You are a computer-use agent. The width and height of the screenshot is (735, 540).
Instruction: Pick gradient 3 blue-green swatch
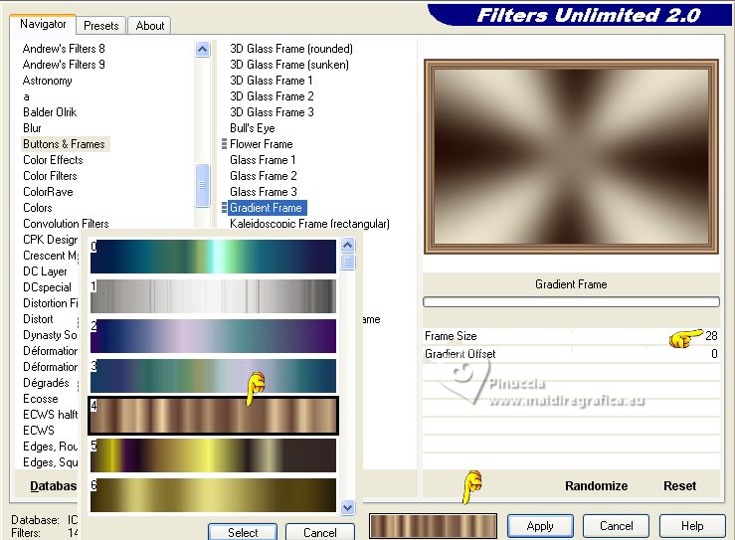click(213, 376)
